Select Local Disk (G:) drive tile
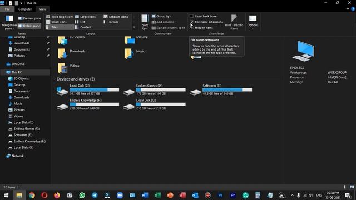Image resolution: width=356 pixels, height=200 pixels. click(x=155, y=104)
